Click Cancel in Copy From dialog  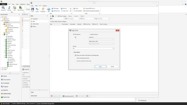click(112, 66)
